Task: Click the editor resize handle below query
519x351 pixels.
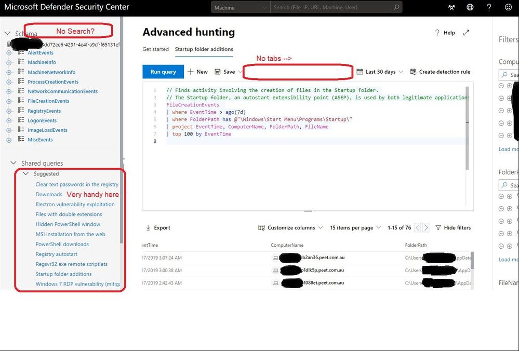Action: pos(308,211)
